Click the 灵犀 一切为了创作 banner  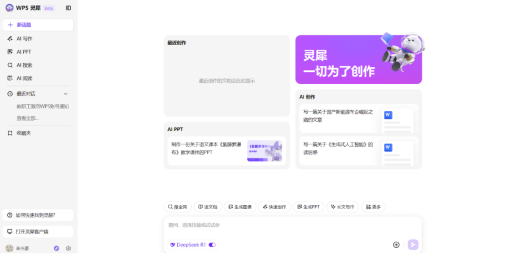pyautogui.click(x=359, y=60)
